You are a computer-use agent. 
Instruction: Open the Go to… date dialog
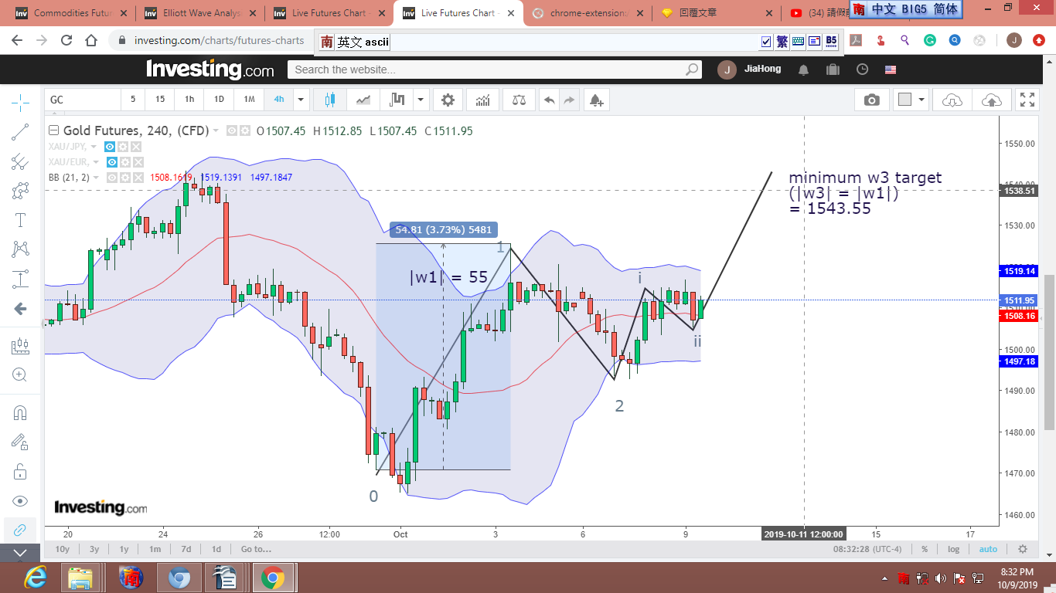click(256, 549)
